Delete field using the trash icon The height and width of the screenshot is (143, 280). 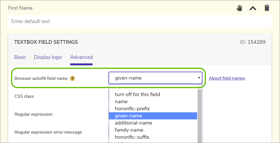(267, 8)
